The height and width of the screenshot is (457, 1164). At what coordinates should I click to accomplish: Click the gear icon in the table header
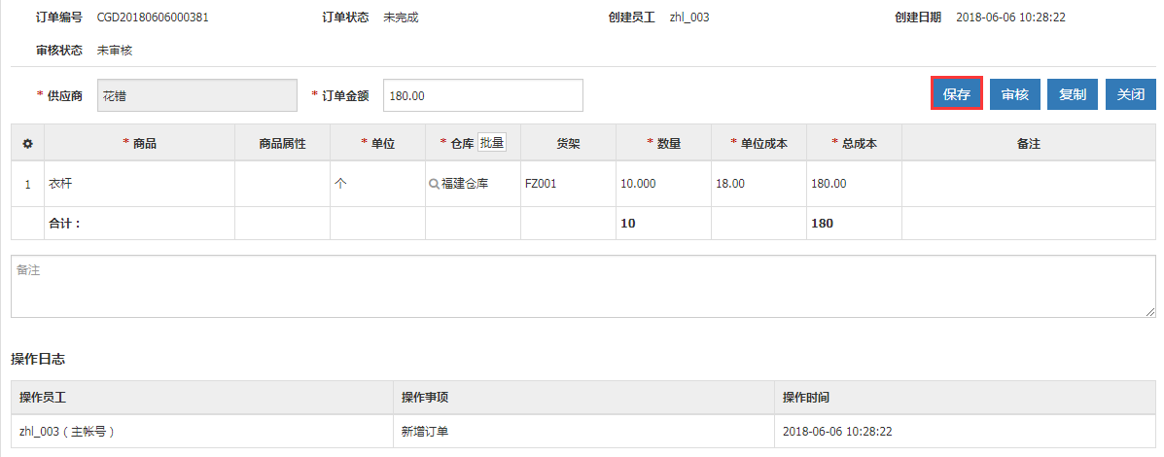point(27,144)
